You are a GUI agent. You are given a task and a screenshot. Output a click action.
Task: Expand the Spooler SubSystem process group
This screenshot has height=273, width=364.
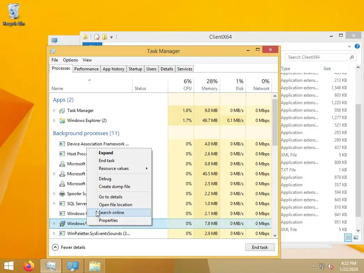[x=54, y=194]
